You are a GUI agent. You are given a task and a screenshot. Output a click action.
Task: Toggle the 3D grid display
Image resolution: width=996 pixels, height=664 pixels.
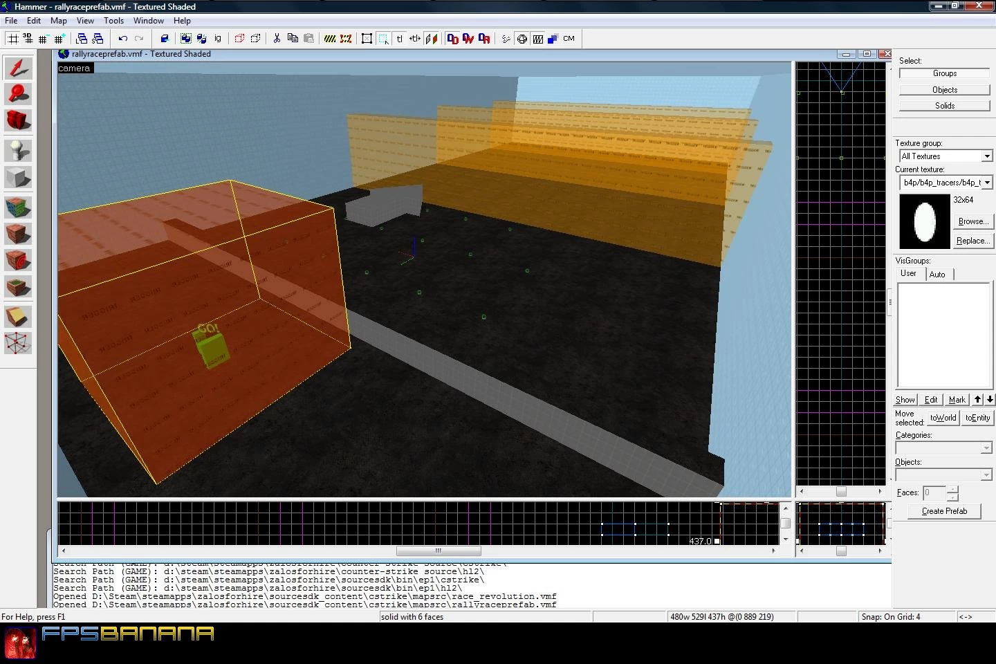pos(28,39)
